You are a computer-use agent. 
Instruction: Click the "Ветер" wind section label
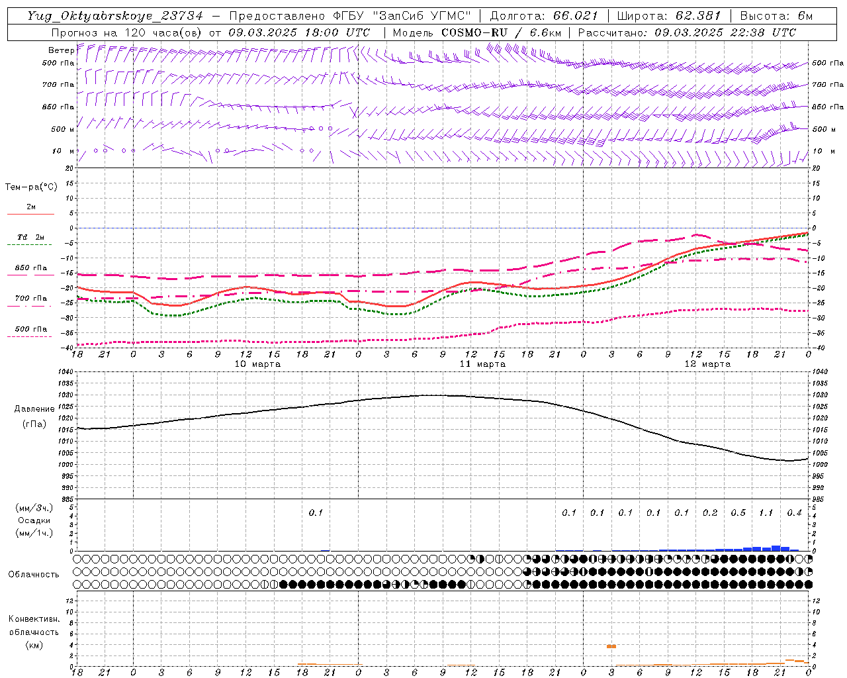pyautogui.click(x=61, y=50)
